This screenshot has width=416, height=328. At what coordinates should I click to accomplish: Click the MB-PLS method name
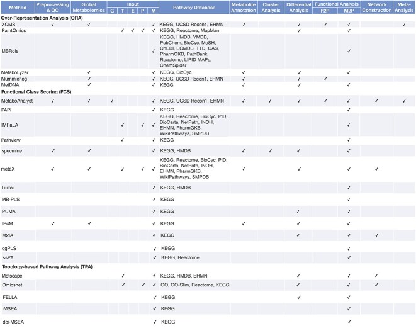click(11, 200)
